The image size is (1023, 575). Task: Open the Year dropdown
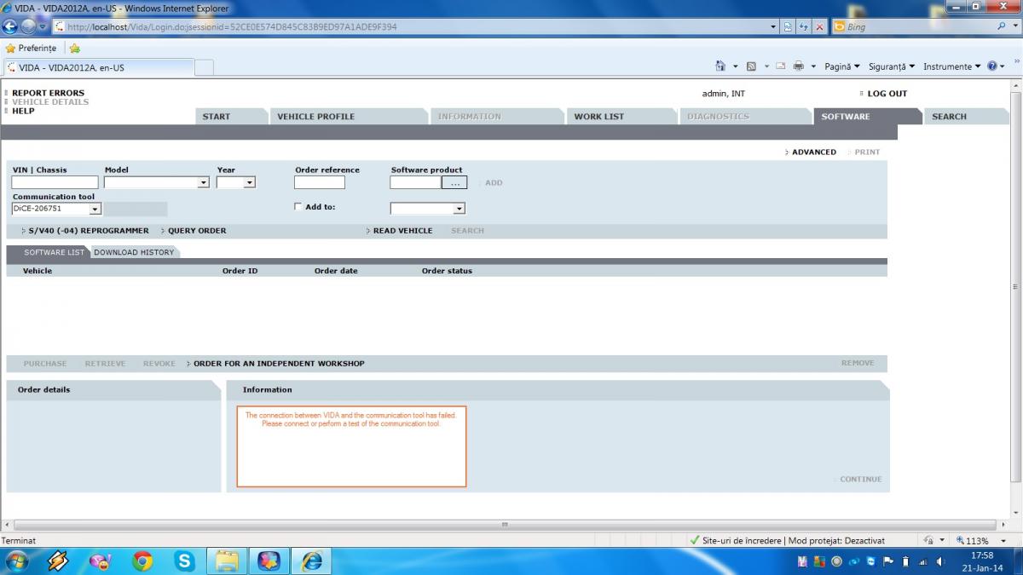click(250, 182)
